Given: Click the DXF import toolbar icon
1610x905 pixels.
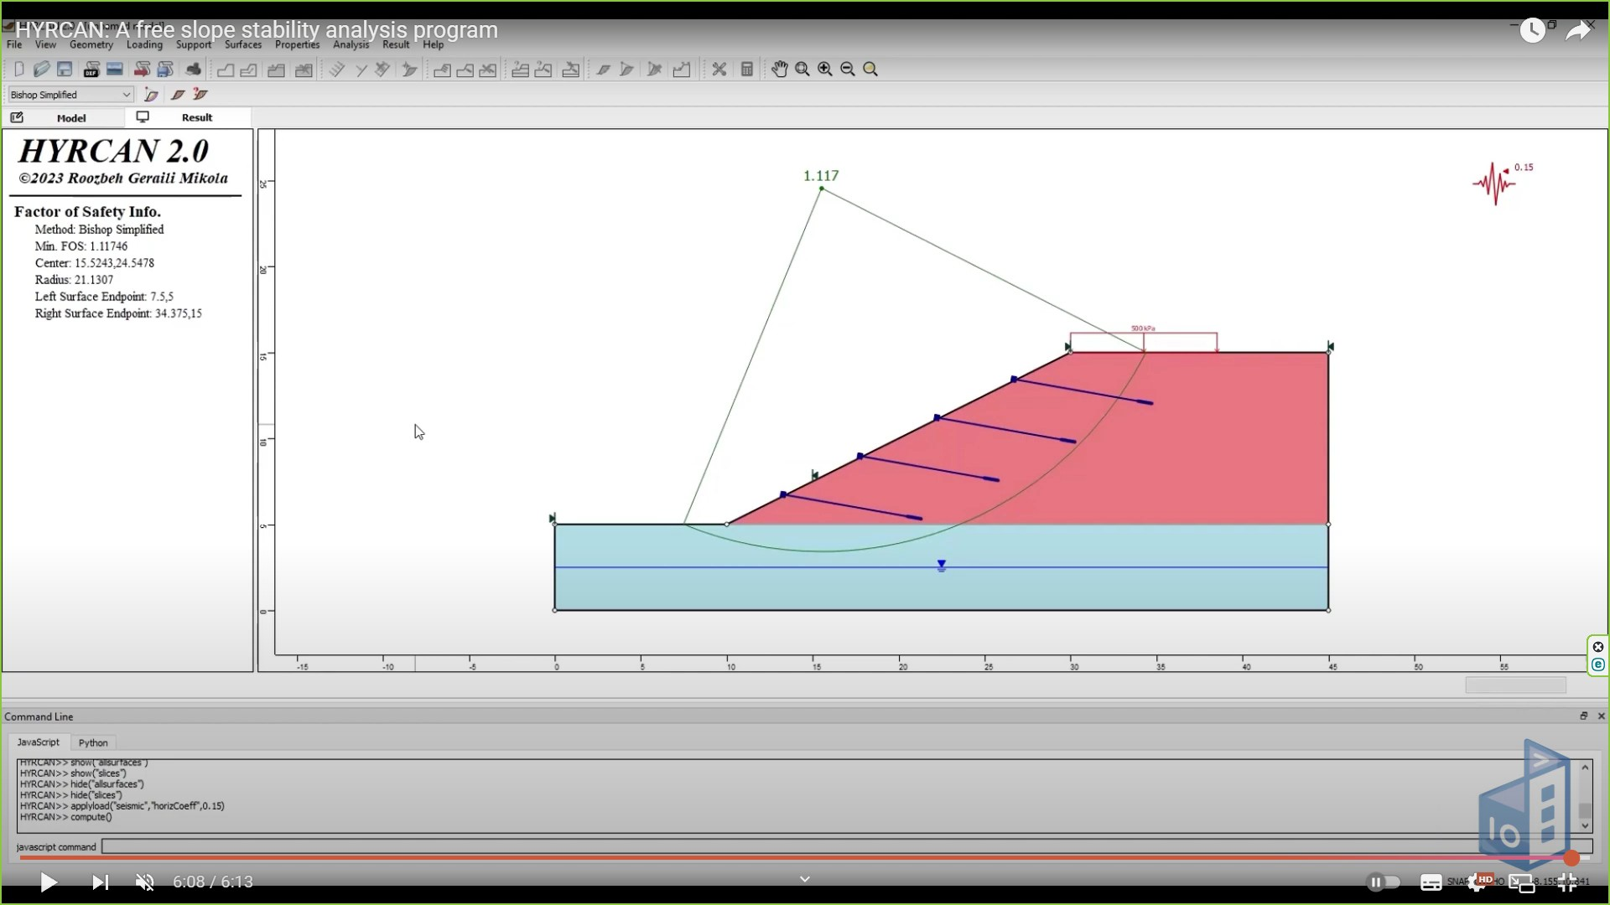Looking at the screenshot, I should point(91,70).
